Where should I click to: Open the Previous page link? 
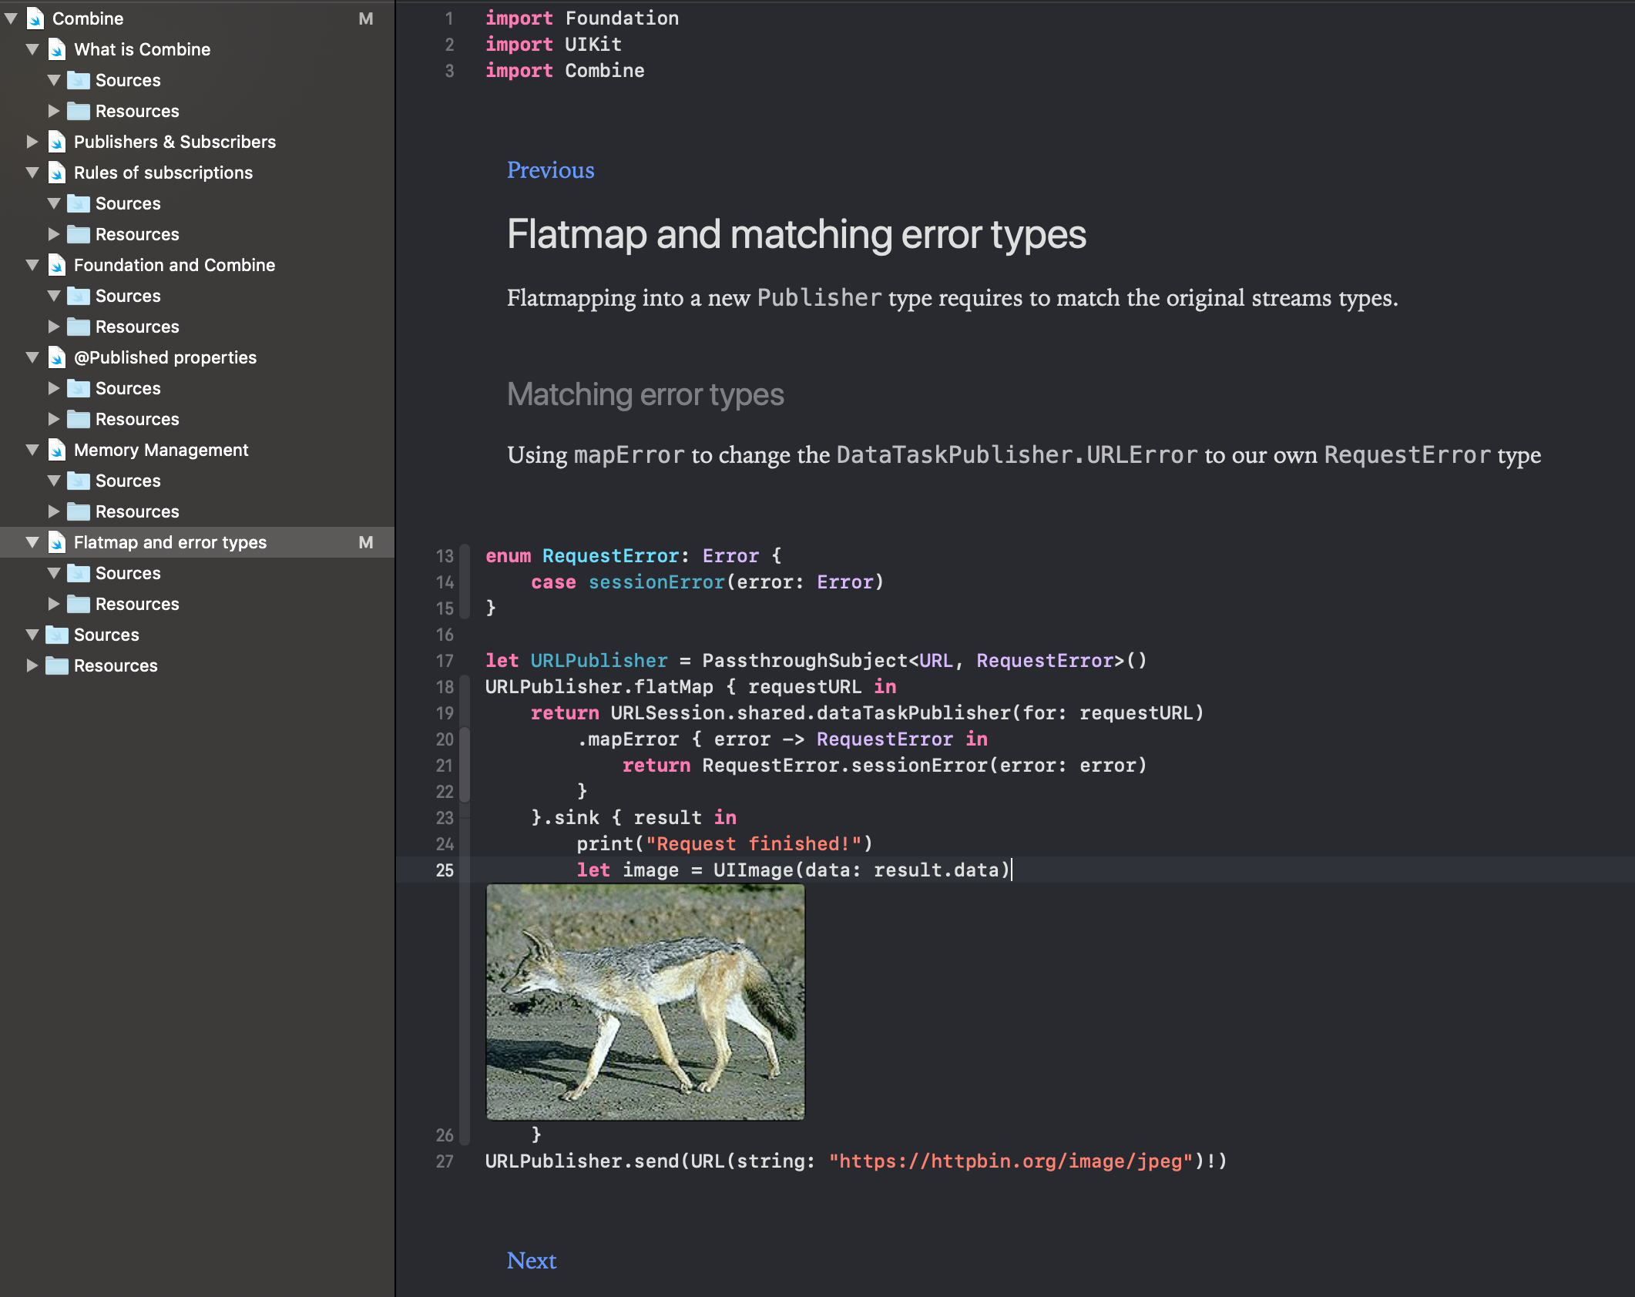(x=550, y=170)
